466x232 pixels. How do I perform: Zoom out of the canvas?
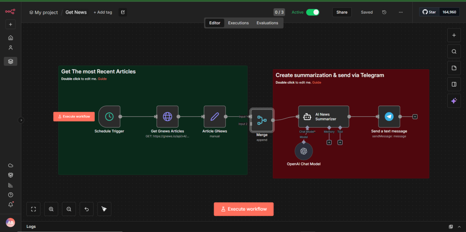(x=69, y=209)
